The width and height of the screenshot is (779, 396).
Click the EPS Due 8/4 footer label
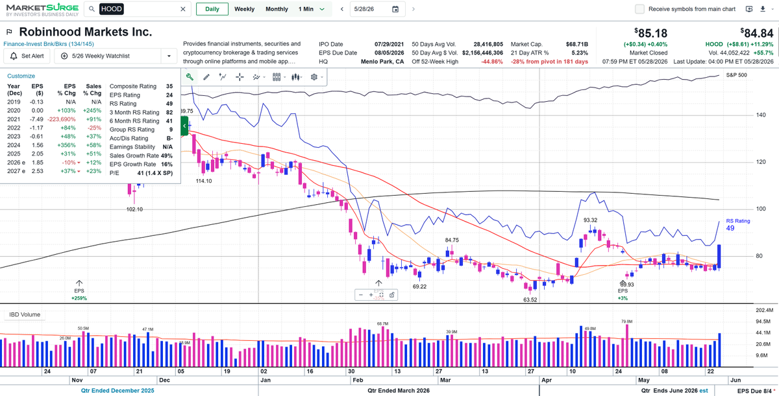coord(756,391)
